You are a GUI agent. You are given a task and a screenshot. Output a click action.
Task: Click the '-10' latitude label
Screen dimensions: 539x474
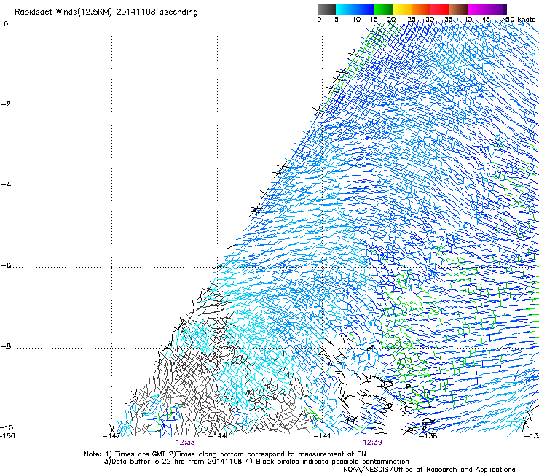[x=7, y=427]
